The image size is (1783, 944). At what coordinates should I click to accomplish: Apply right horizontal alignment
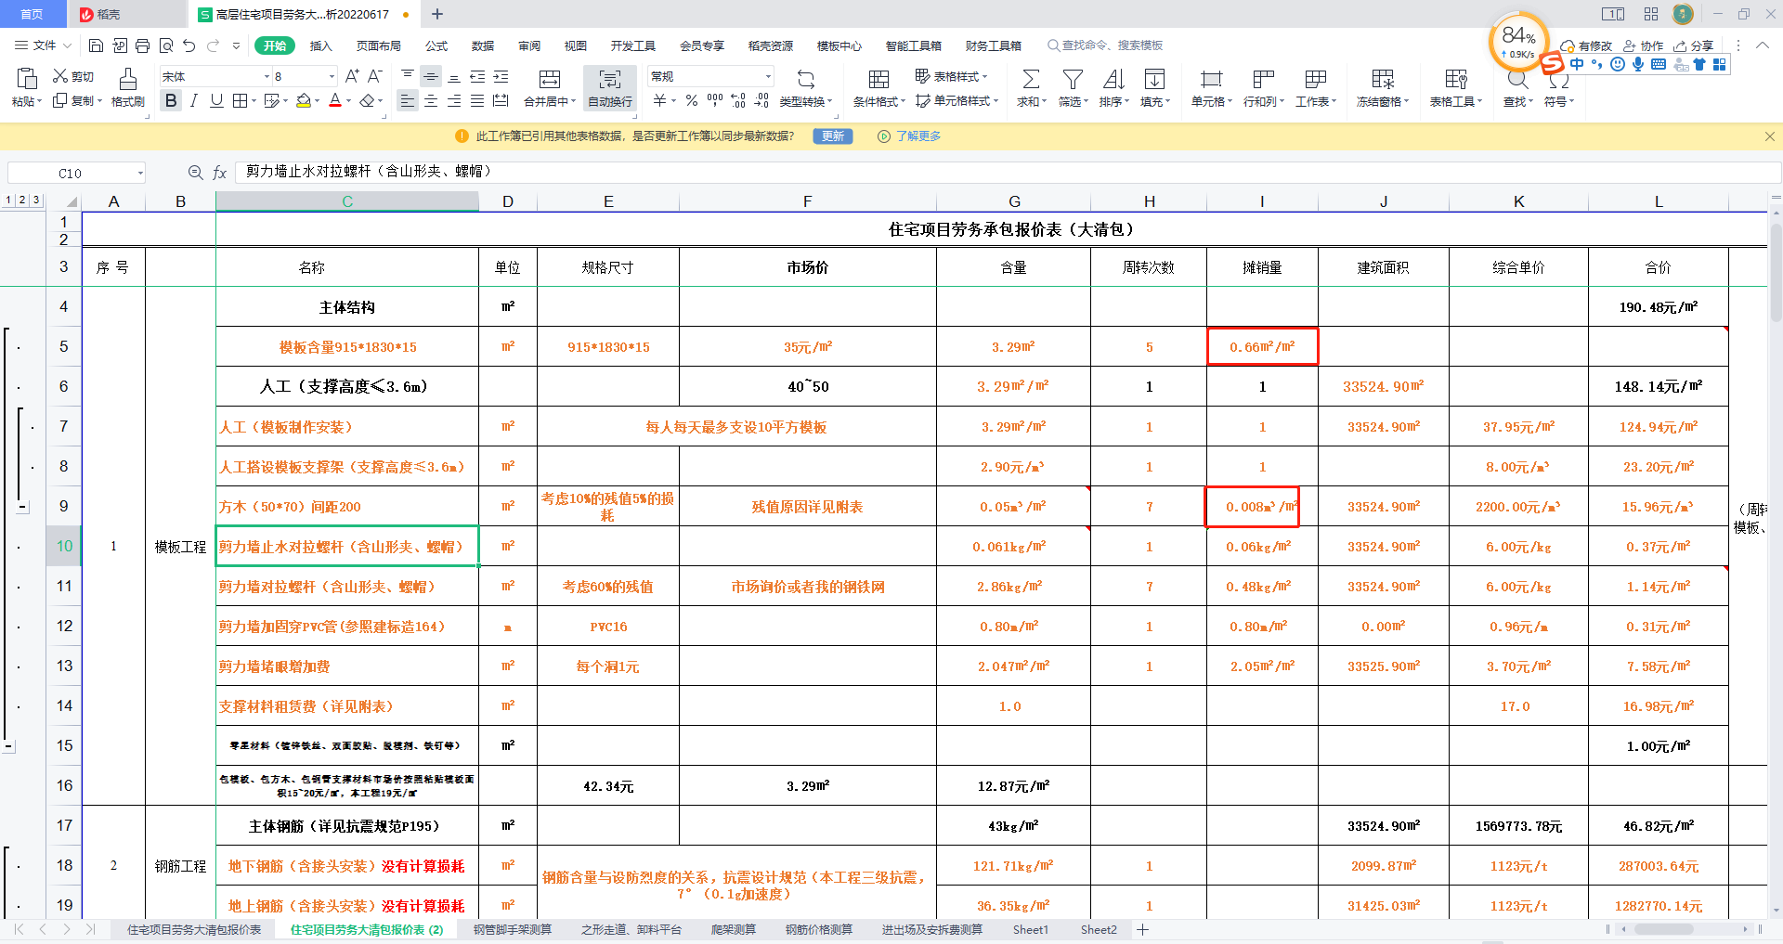(454, 100)
